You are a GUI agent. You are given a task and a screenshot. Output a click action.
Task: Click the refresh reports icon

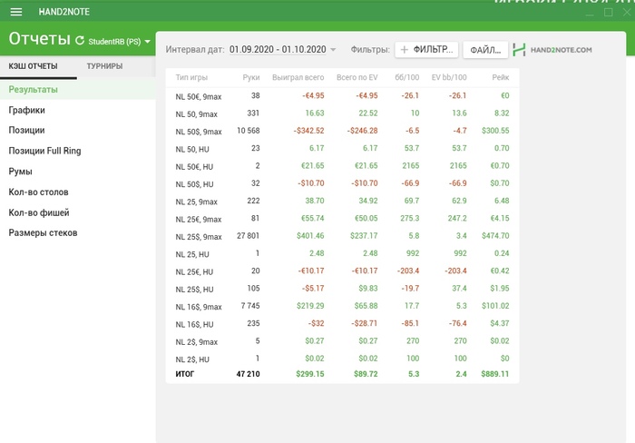pyautogui.click(x=80, y=41)
